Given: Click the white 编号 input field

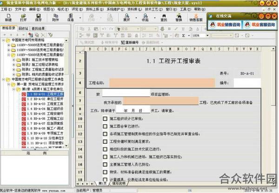Looking at the screenshot, I should click(247, 83).
